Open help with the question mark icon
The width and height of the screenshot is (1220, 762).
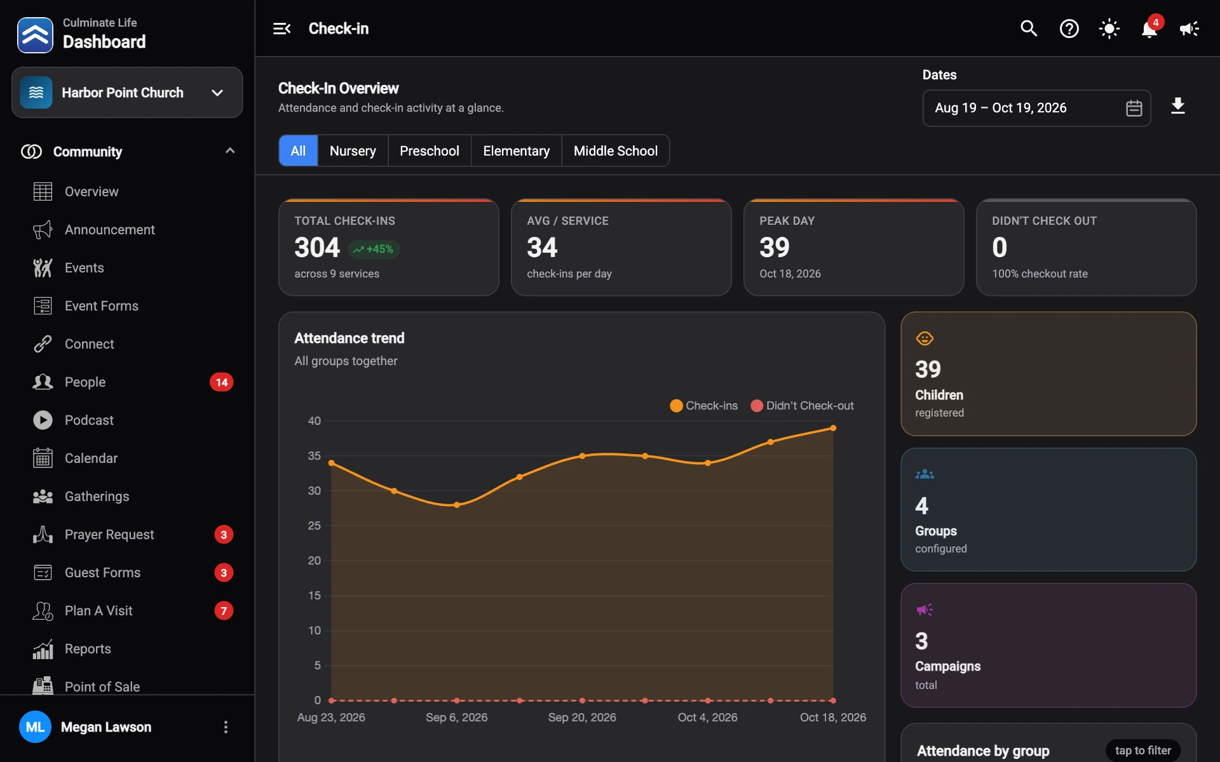pyautogui.click(x=1069, y=29)
